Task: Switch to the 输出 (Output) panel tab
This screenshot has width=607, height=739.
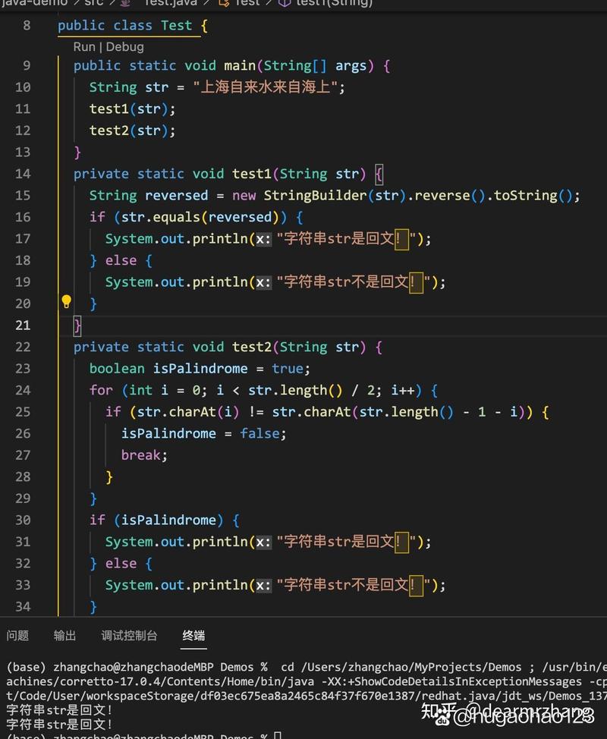Action: pyautogui.click(x=64, y=636)
